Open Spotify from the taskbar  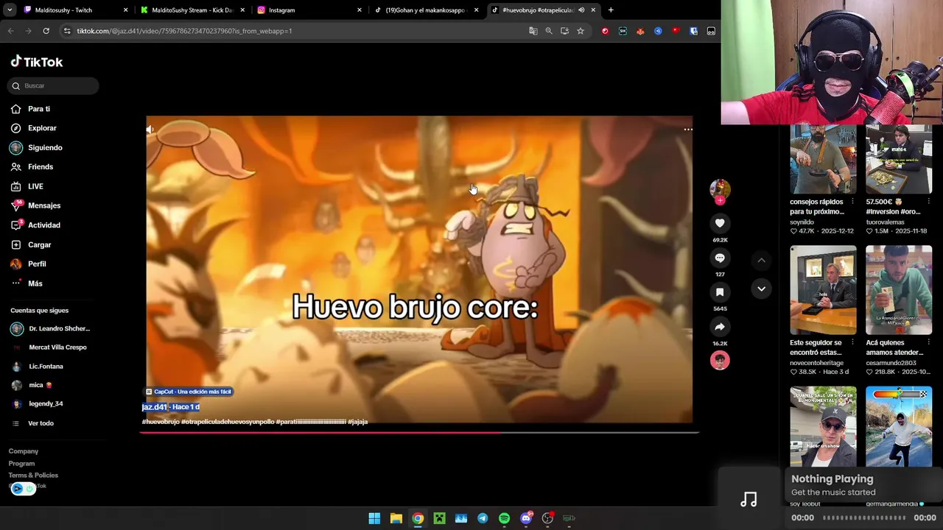[504, 518]
